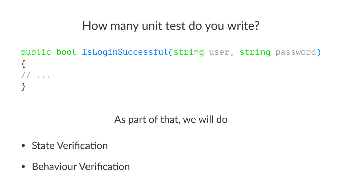Click the second 'string' type keyword
Screen dimensions: 342x192
(255, 52)
